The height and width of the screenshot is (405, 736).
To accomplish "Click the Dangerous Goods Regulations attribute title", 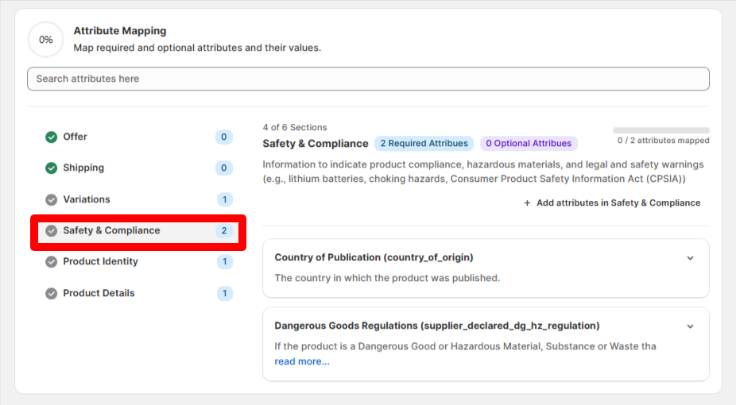I will [x=437, y=326].
